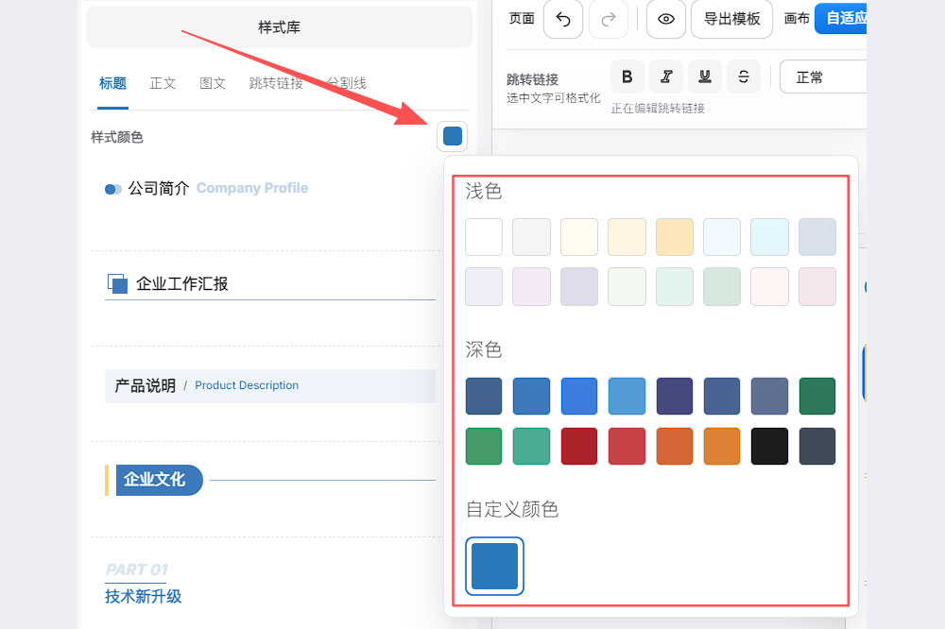Choose the PART 01 技术新升级 title style
This screenshot has width=945, height=629.
click(144, 584)
